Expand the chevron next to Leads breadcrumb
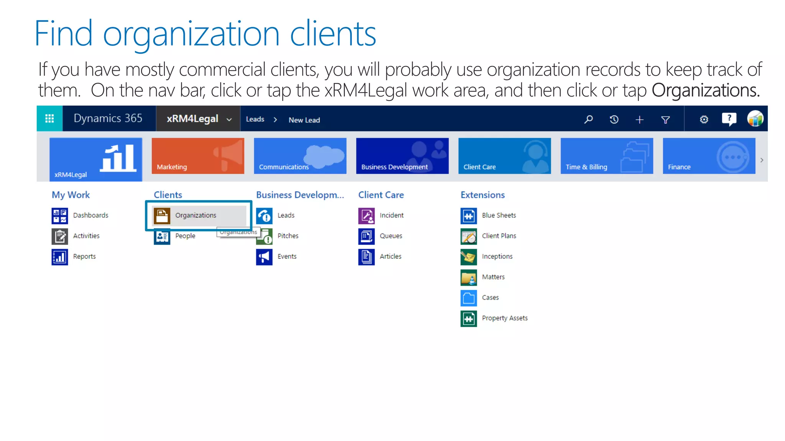The image size is (785, 441). 275,120
